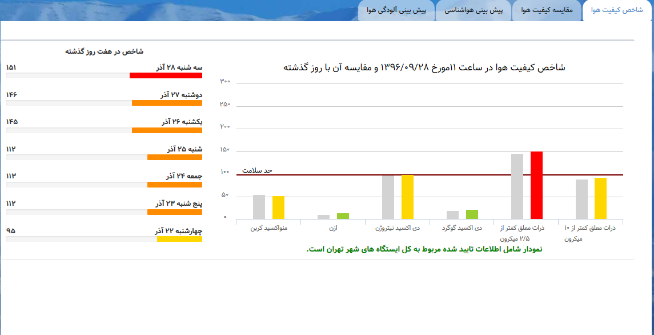Click the yellow nitrogen dioxide bar
Image resolution: width=654 pixels, height=335 pixels.
[407, 197]
